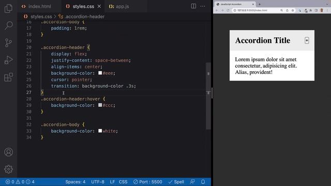The image size is (331, 186).
Task: Click styles.css in the breadcrumb
Action: pyautogui.click(x=41, y=17)
